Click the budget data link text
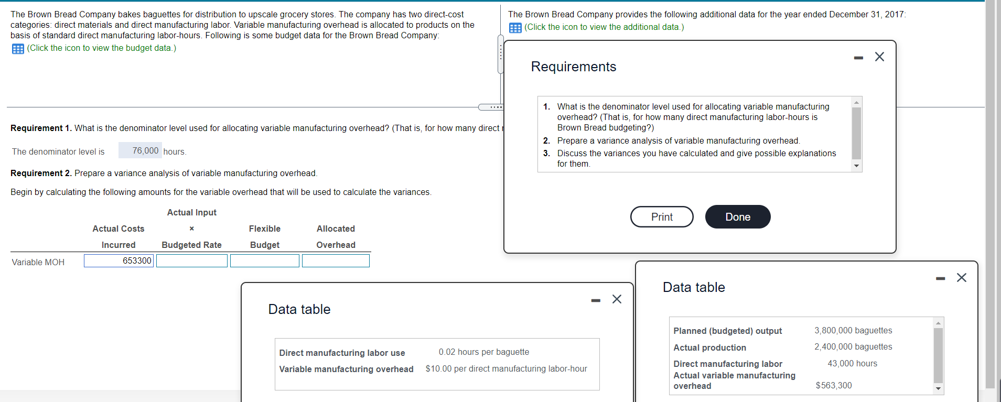 pyautogui.click(x=102, y=48)
